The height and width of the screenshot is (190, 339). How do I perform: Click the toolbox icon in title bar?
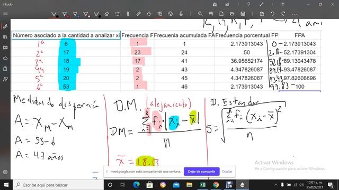coord(215,4)
